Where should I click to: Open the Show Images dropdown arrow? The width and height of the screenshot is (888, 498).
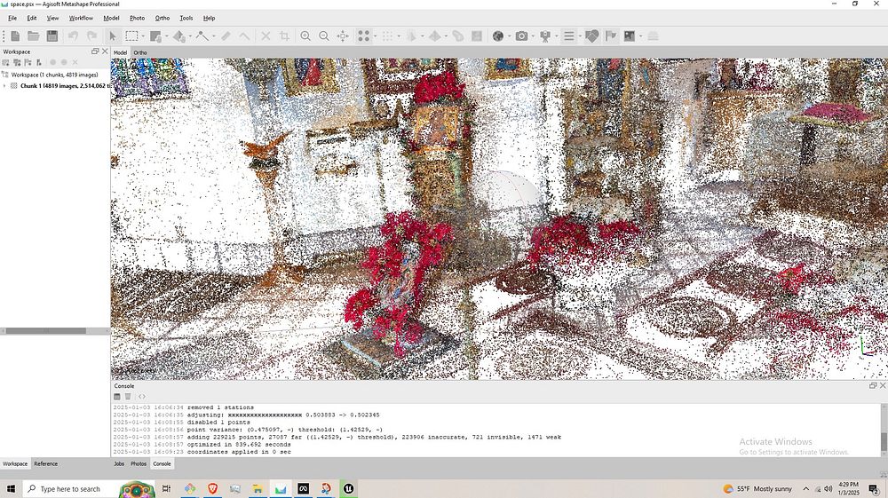click(x=641, y=36)
